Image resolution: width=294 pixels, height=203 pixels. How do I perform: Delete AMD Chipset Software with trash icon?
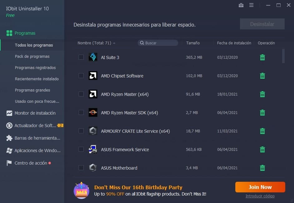click(262, 76)
